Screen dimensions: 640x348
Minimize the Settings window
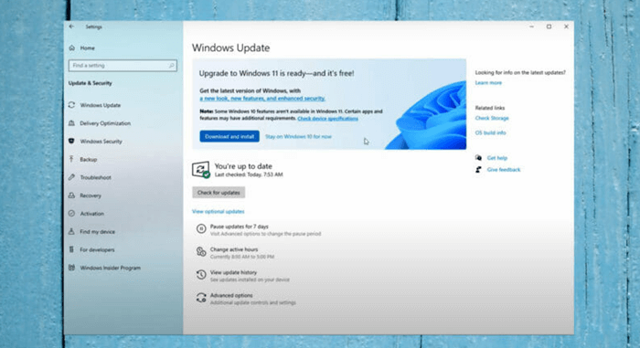tap(531, 26)
